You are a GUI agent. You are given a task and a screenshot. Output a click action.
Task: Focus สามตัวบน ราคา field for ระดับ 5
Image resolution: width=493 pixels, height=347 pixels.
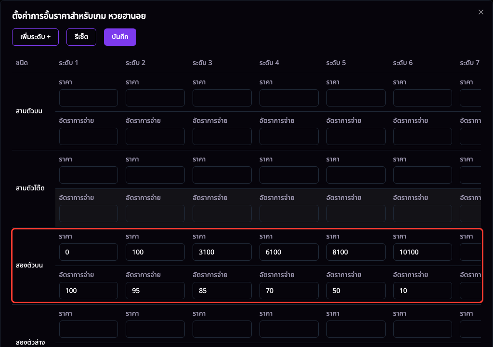[x=356, y=98]
